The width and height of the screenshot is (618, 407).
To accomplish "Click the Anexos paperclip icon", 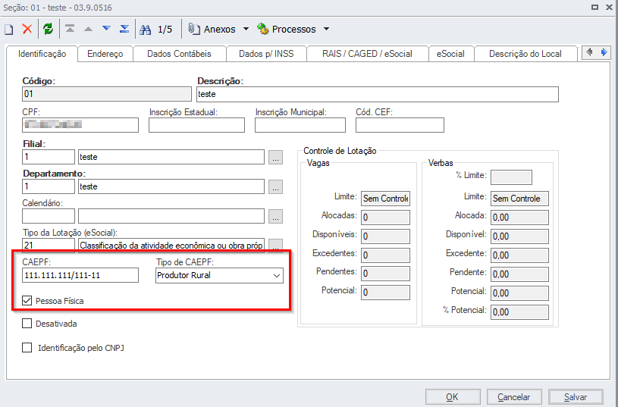I will click(193, 29).
